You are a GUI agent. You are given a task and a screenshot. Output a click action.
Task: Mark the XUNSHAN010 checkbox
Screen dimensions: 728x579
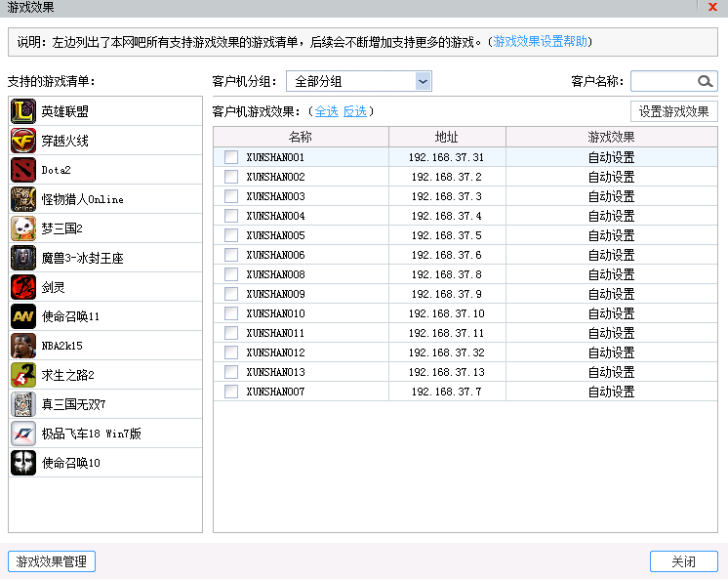(x=231, y=313)
